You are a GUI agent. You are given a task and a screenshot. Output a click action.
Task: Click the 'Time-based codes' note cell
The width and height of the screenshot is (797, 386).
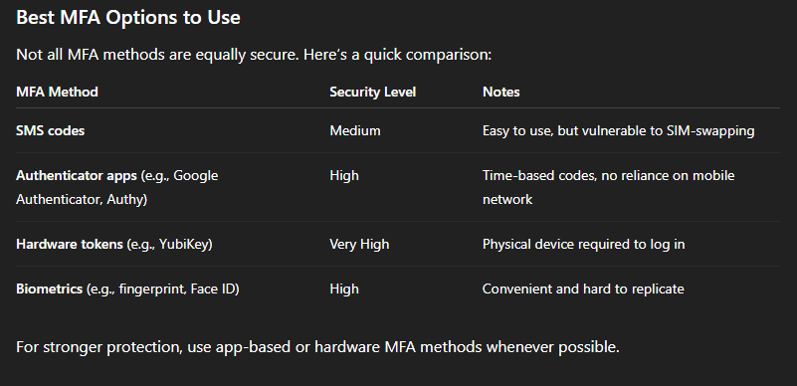pyautogui.click(x=608, y=187)
